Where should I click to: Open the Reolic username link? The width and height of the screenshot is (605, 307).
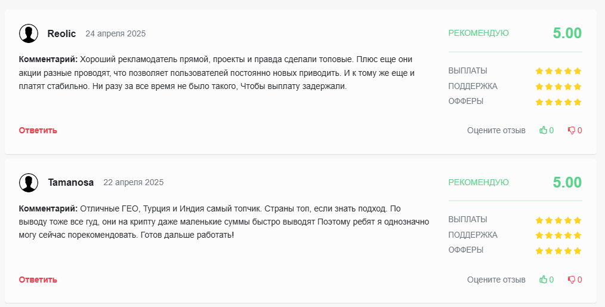pyautogui.click(x=61, y=33)
